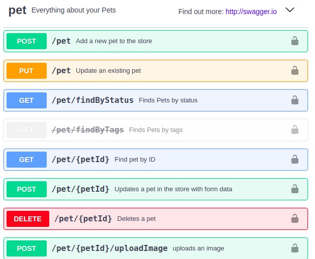Viewport: 315px width, 259px height.
Task: Click the orange PUT method badge
Action: pyautogui.click(x=27, y=71)
